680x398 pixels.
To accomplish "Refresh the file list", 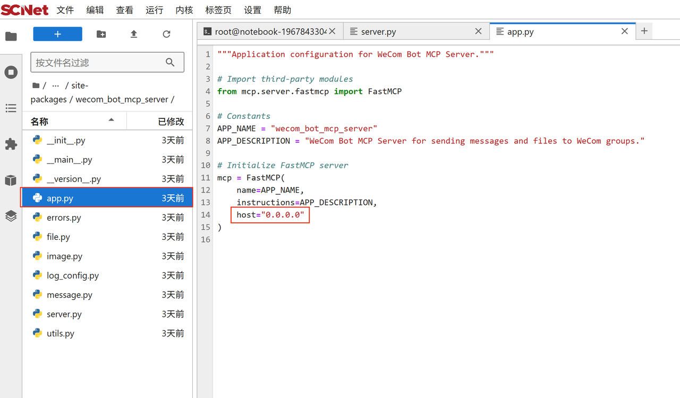I will 166,34.
